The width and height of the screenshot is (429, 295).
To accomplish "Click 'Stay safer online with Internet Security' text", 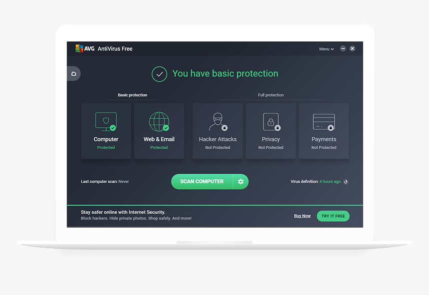I will (123, 212).
